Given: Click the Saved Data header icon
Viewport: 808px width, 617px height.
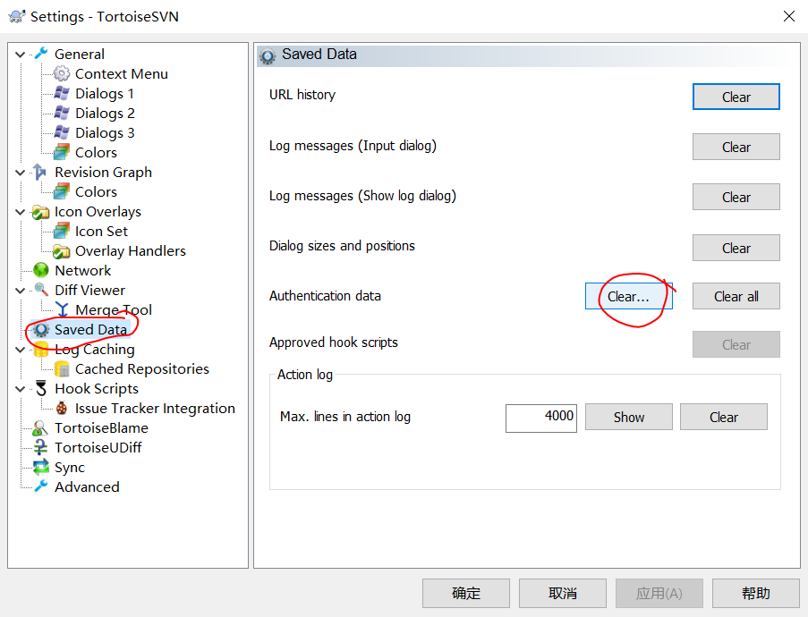Looking at the screenshot, I should pyautogui.click(x=268, y=55).
